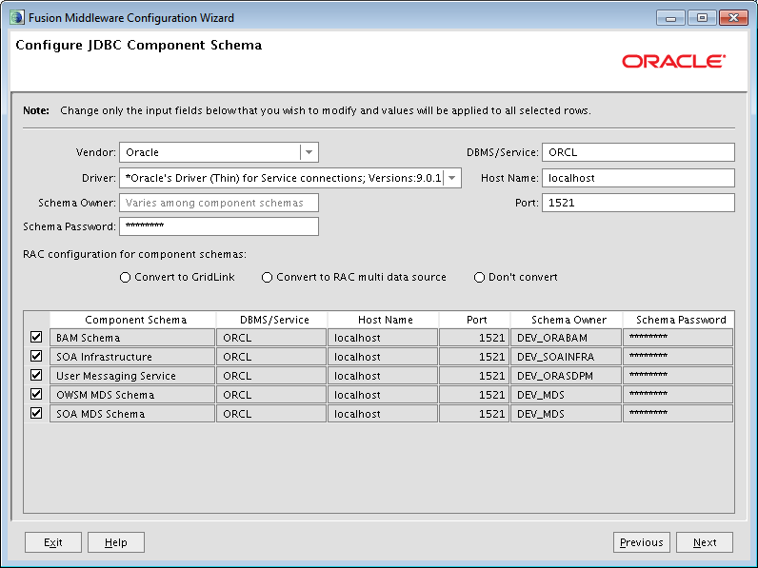The width and height of the screenshot is (758, 568).
Task: Click the DBMS/Service input field
Action: pos(638,152)
